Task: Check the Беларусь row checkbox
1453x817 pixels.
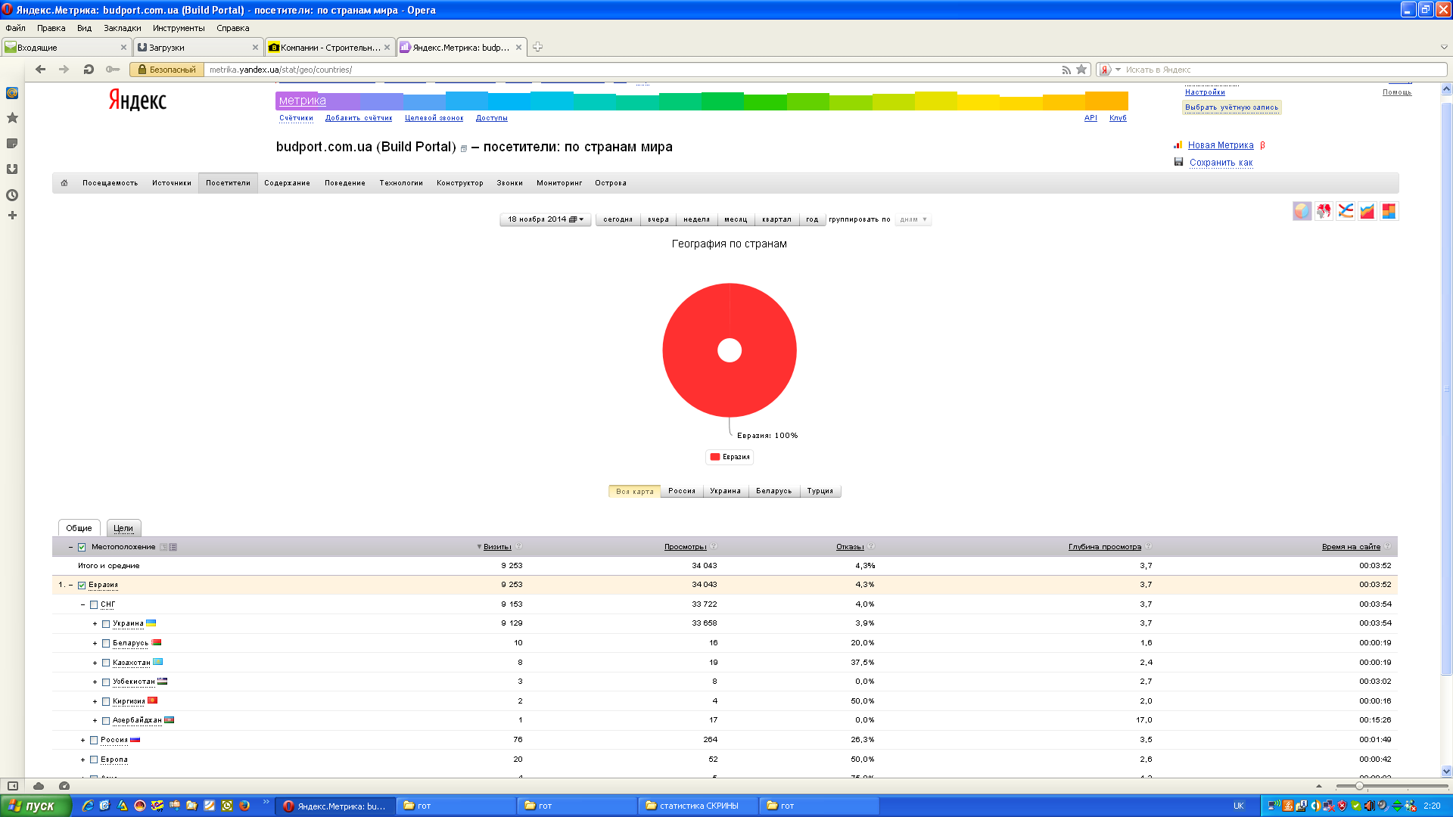Action: [x=106, y=644]
